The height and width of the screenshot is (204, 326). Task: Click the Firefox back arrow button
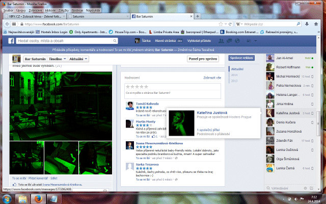7,24
